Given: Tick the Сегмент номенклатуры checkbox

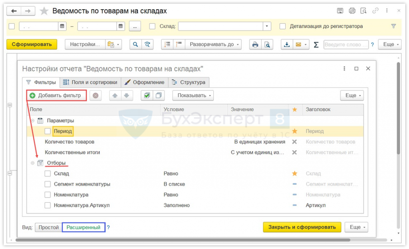Looking at the screenshot, I should pos(48,184).
